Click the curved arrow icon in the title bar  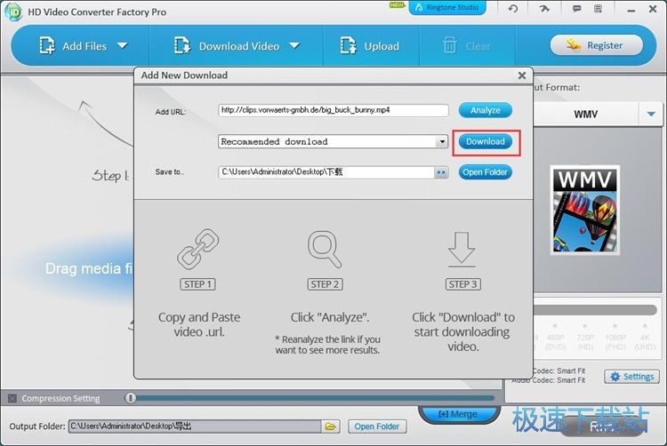click(544, 9)
